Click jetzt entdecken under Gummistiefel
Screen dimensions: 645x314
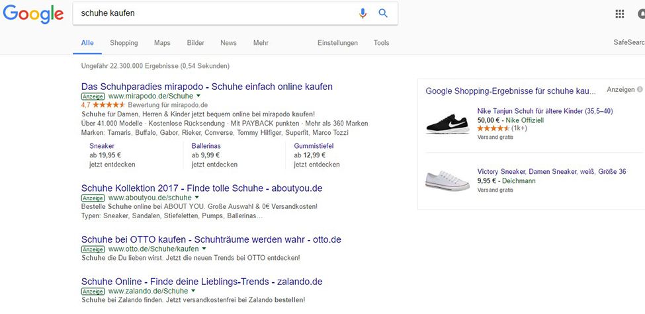(317, 165)
